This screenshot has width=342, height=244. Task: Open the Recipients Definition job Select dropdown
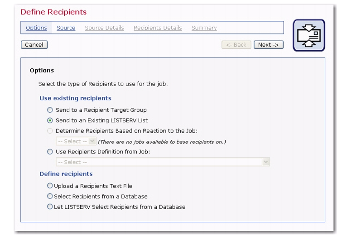point(163,162)
